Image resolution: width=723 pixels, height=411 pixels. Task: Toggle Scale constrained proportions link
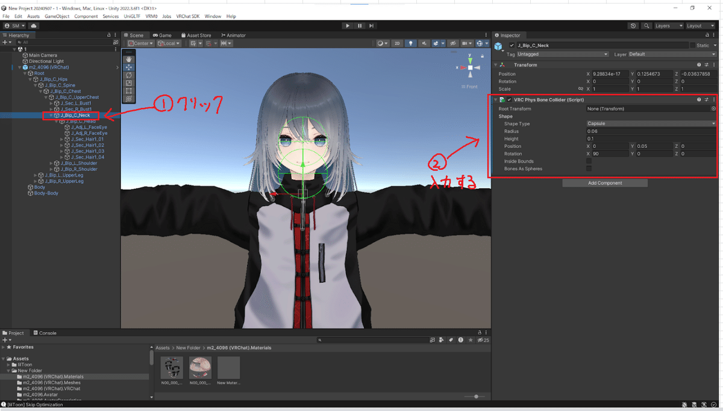coord(580,89)
